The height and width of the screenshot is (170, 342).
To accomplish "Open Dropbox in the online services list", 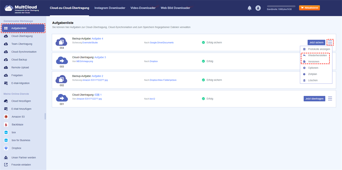I will pos(16,148).
